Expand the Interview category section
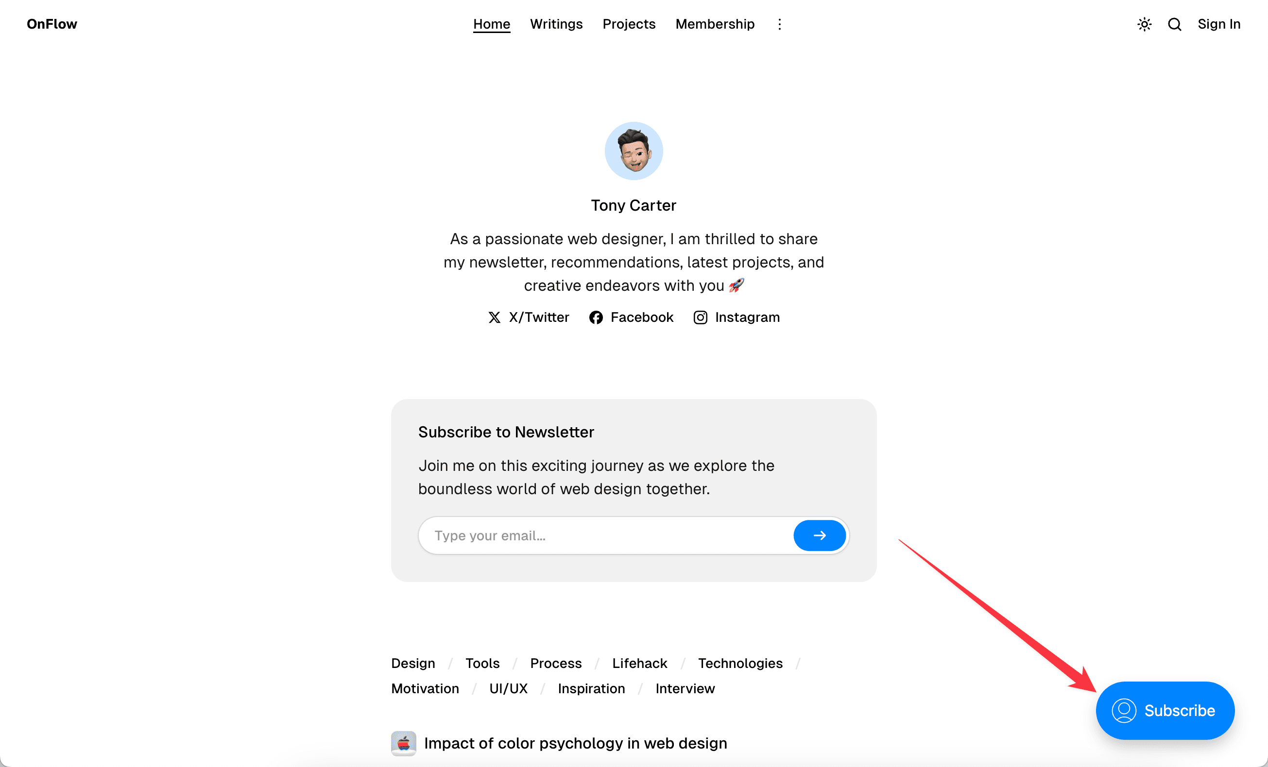Viewport: 1268px width, 767px height. [685, 689]
